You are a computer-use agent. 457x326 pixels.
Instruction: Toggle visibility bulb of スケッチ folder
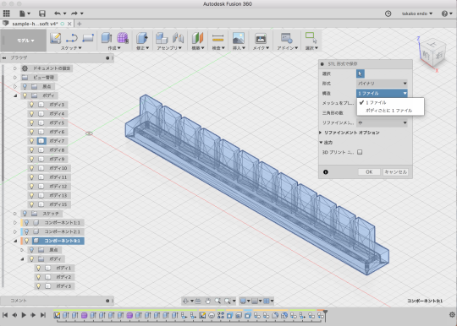pos(25,214)
